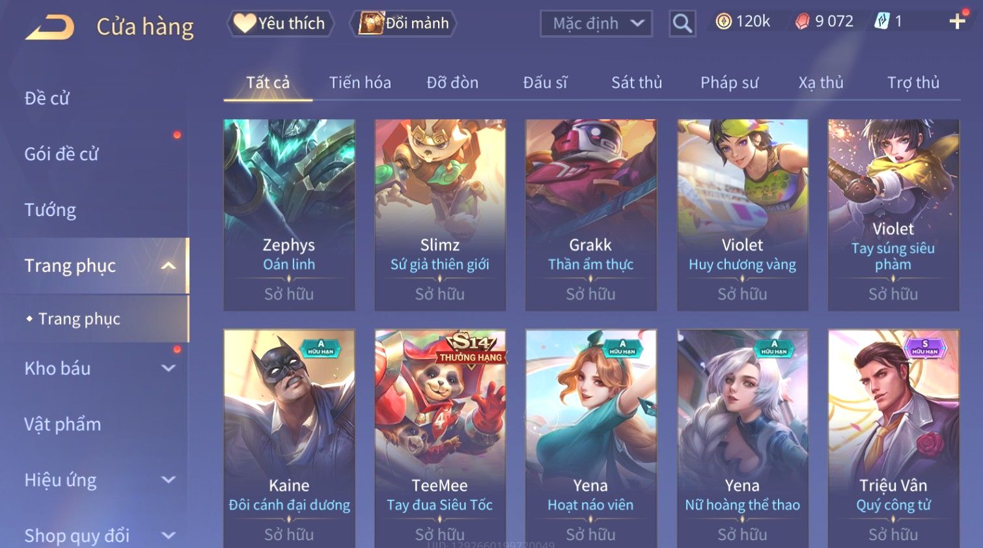
Task: Open the search magnifier icon
Action: pos(682,23)
